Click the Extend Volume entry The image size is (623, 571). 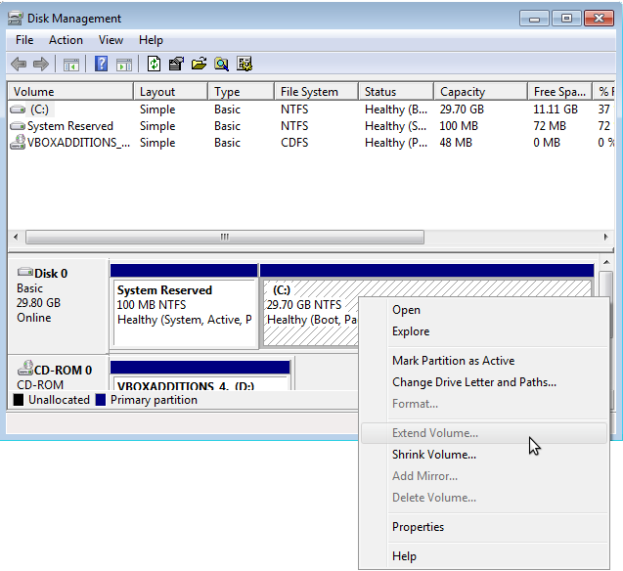[484, 433]
